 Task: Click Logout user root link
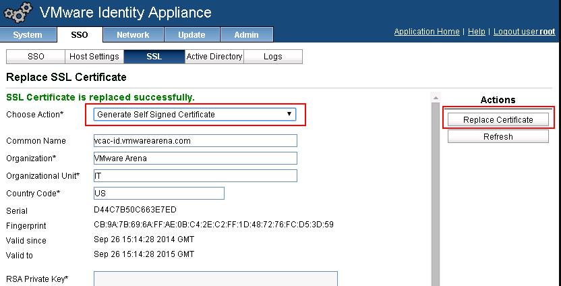tap(524, 32)
